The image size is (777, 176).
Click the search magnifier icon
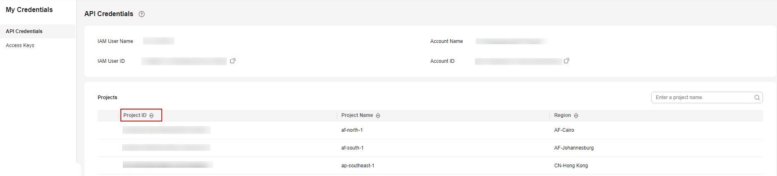[757, 98]
